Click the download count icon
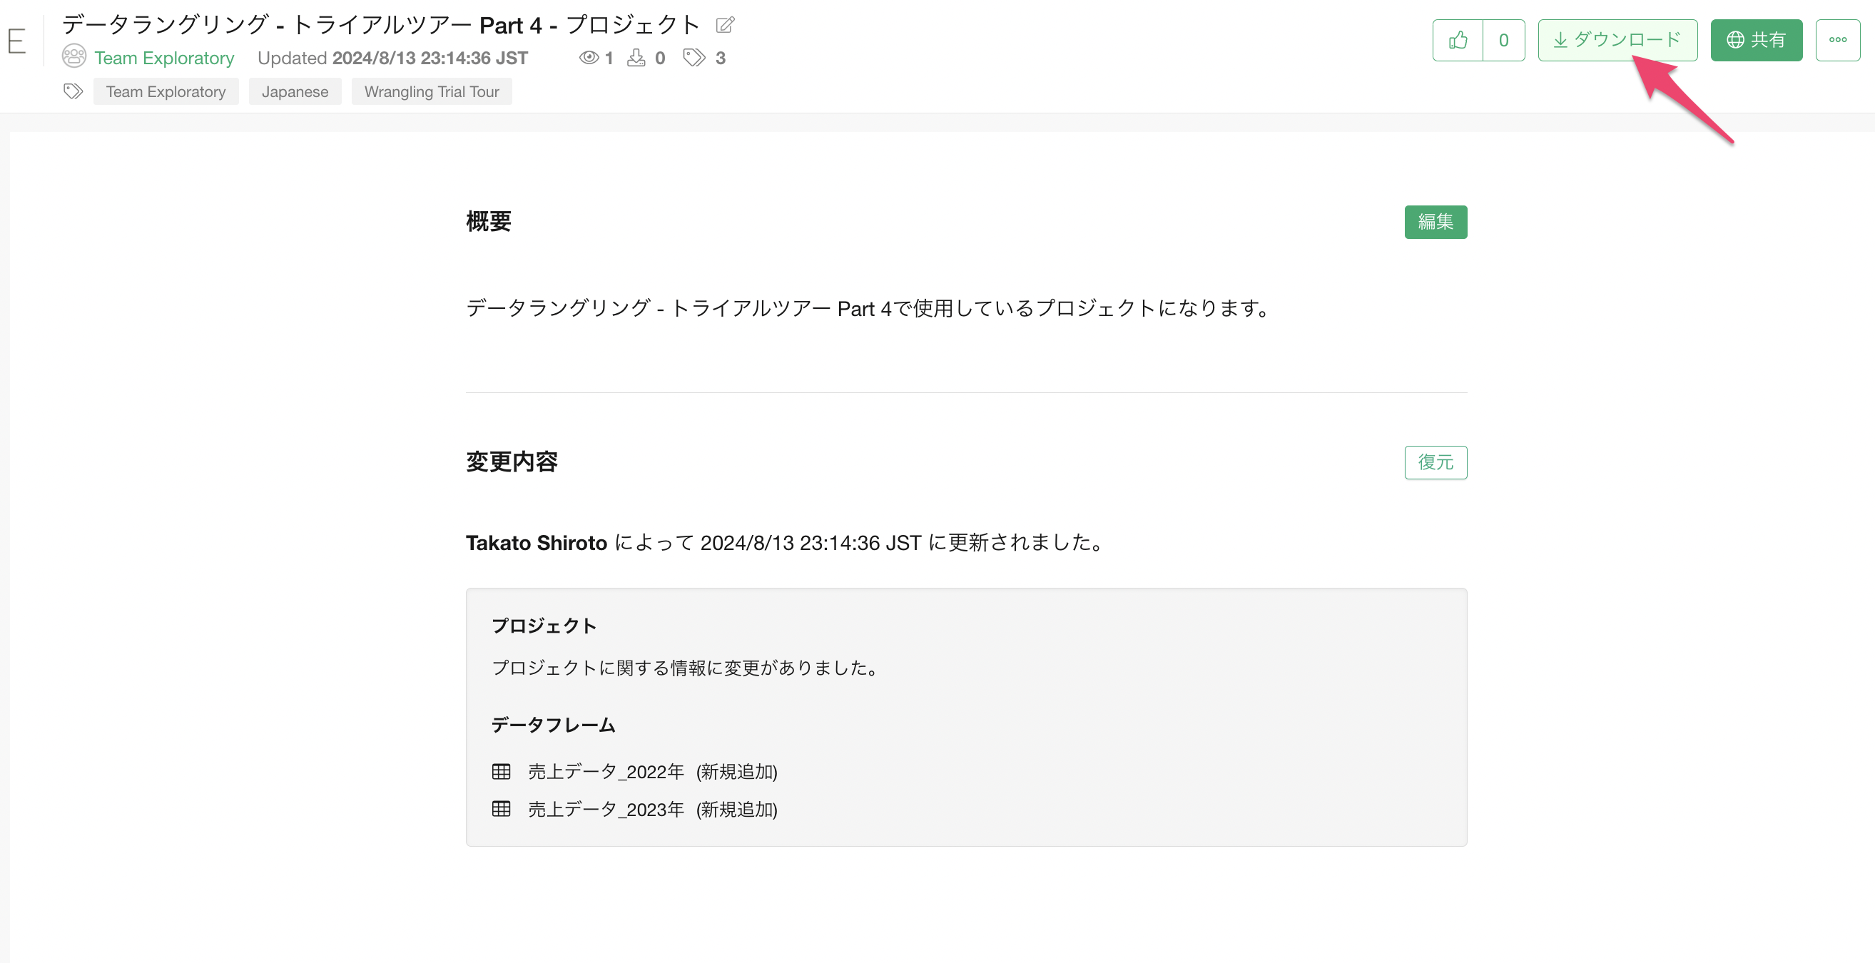 point(636,58)
